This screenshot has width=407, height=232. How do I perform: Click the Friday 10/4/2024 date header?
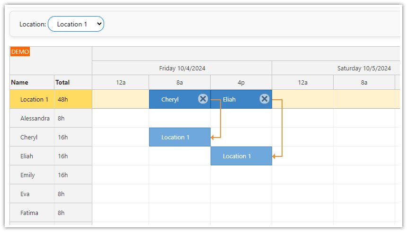182,68
